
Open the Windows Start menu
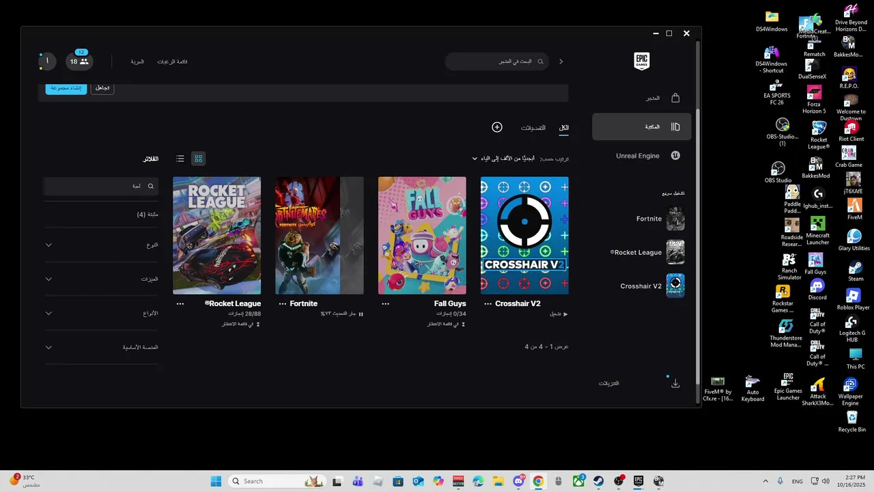tap(216, 481)
